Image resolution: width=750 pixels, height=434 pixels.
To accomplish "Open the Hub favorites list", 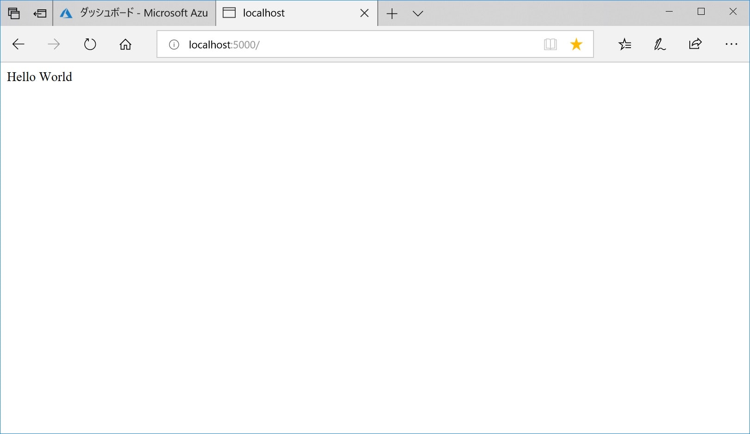I will tap(625, 44).
